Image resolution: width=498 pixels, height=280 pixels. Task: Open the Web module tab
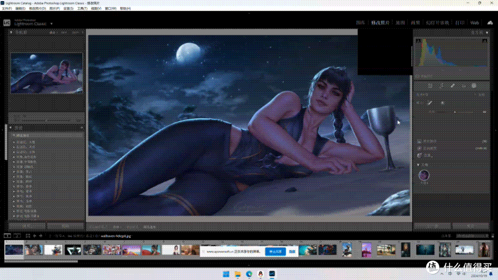[x=475, y=23]
